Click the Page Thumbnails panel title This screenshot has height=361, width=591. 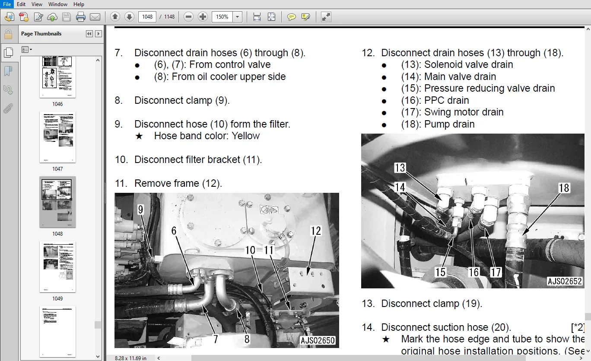pyautogui.click(x=41, y=34)
